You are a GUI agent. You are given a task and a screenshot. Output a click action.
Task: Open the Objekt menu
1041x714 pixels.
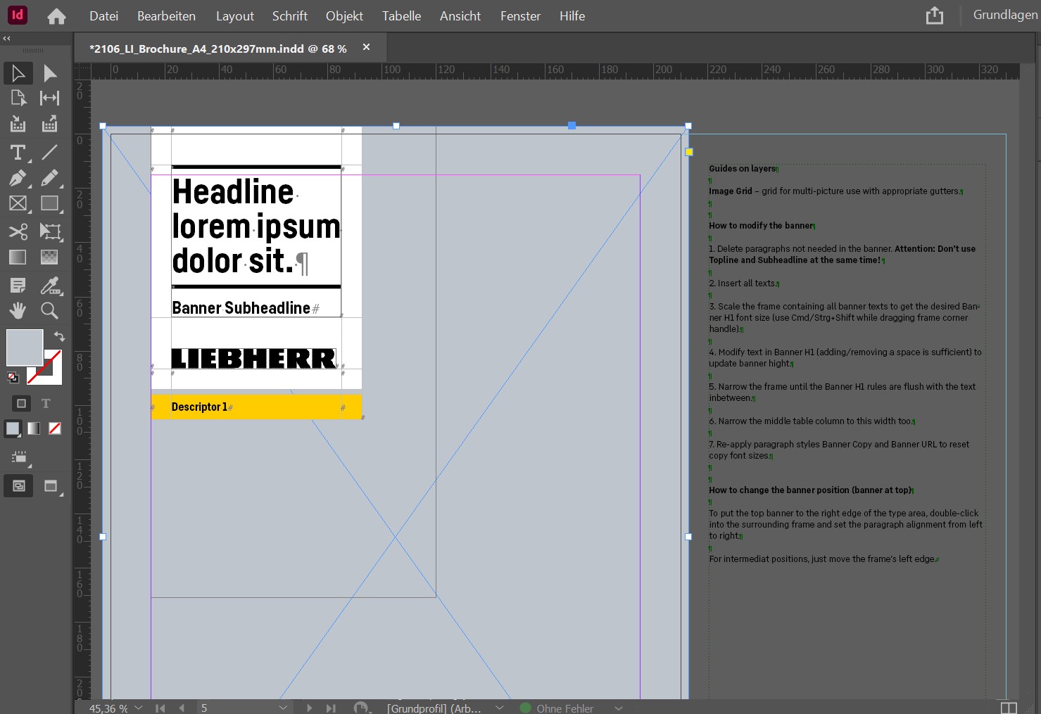pyautogui.click(x=344, y=15)
